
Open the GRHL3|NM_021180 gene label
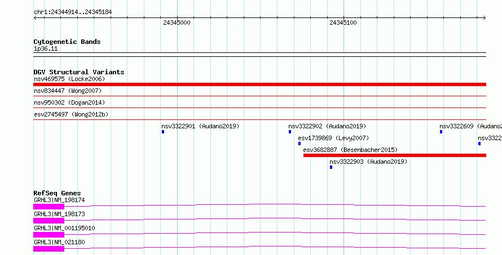pos(59,242)
